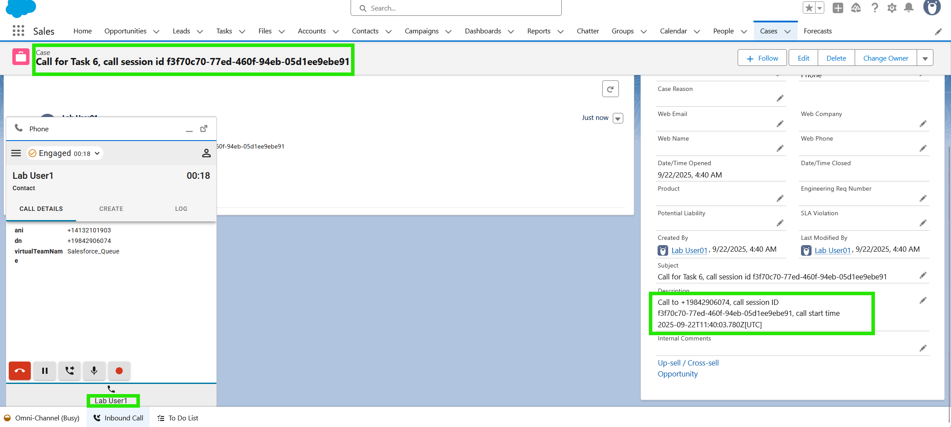Open the user profile avatar
Viewport: 951px width, 427px height.
(x=932, y=7)
